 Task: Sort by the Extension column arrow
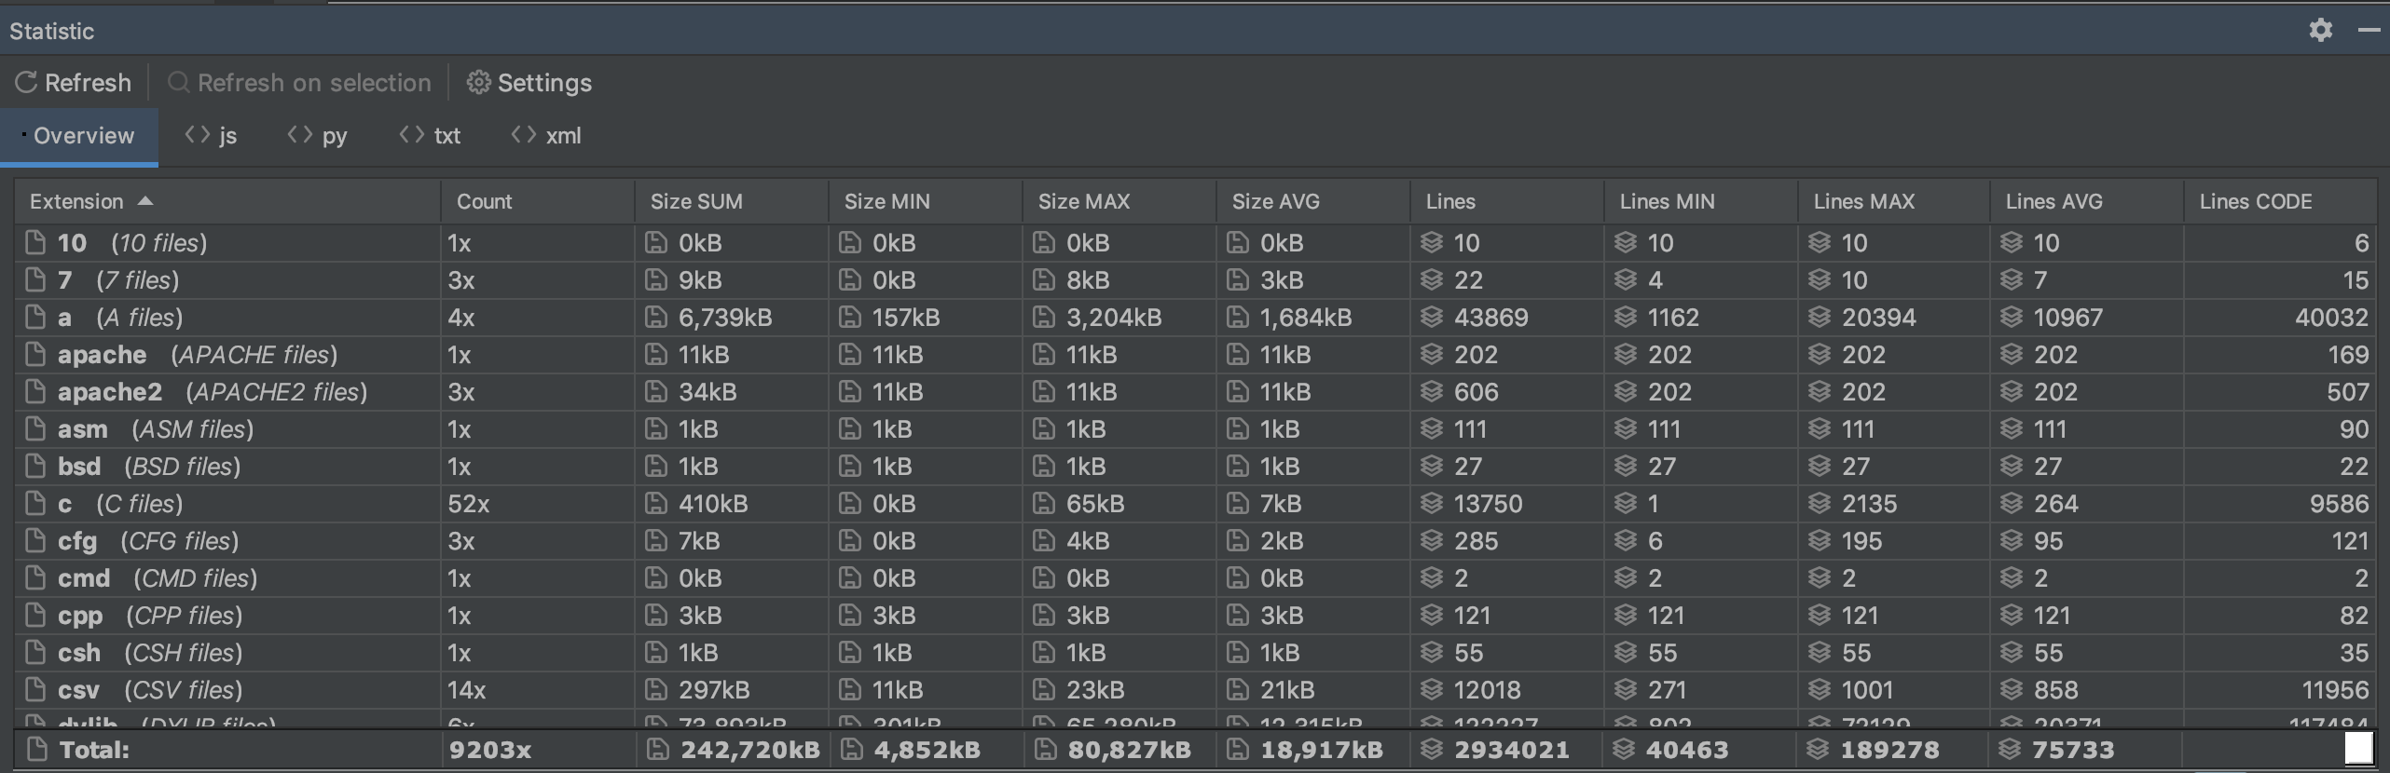145,201
